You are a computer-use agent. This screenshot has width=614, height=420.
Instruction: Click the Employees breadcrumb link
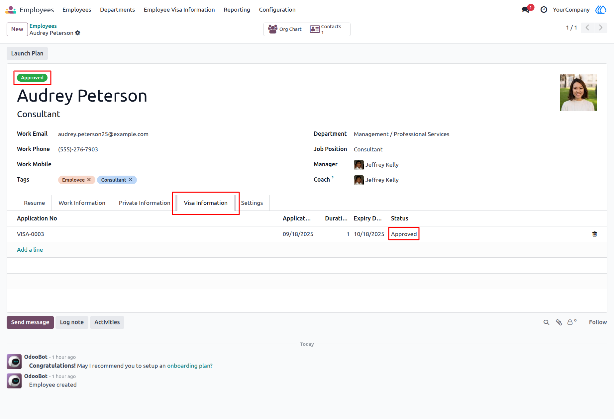(x=43, y=26)
